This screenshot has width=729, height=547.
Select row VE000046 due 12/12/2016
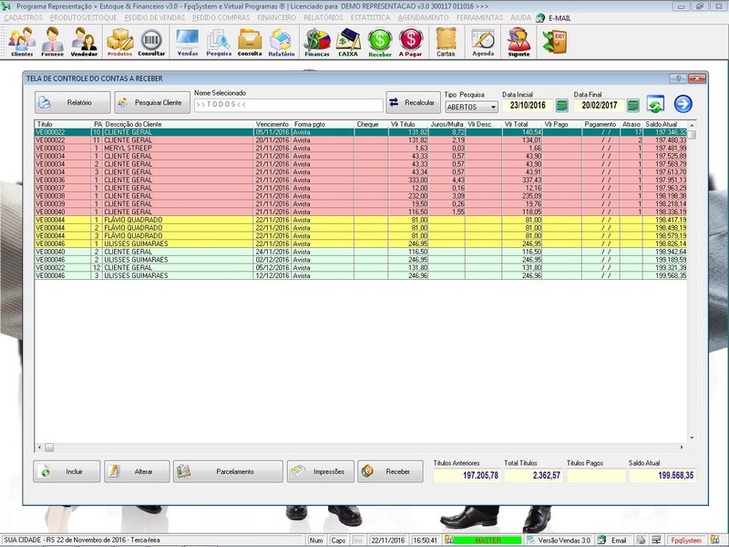click(360, 276)
